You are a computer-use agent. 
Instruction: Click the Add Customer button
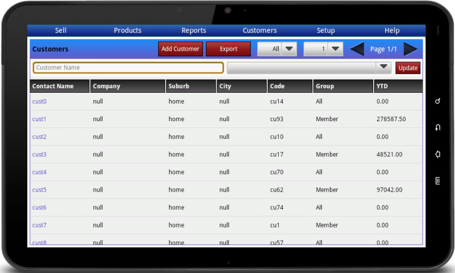(x=180, y=49)
